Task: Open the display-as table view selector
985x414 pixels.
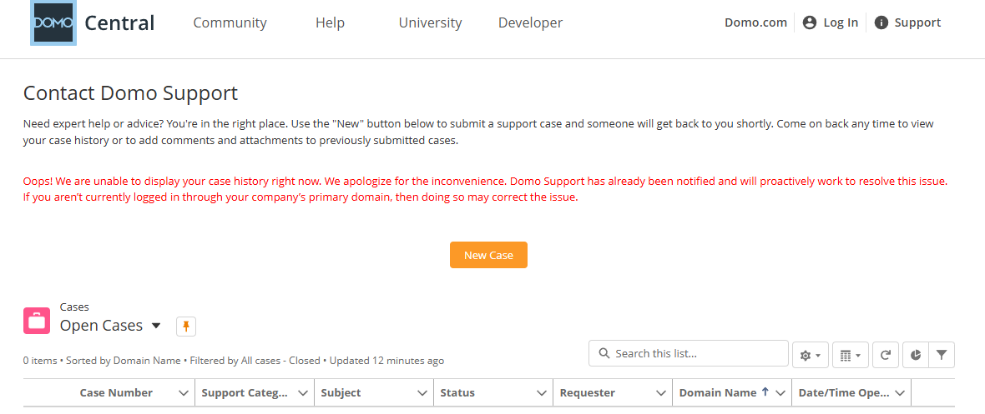Action: pyautogui.click(x=850, y=355)
